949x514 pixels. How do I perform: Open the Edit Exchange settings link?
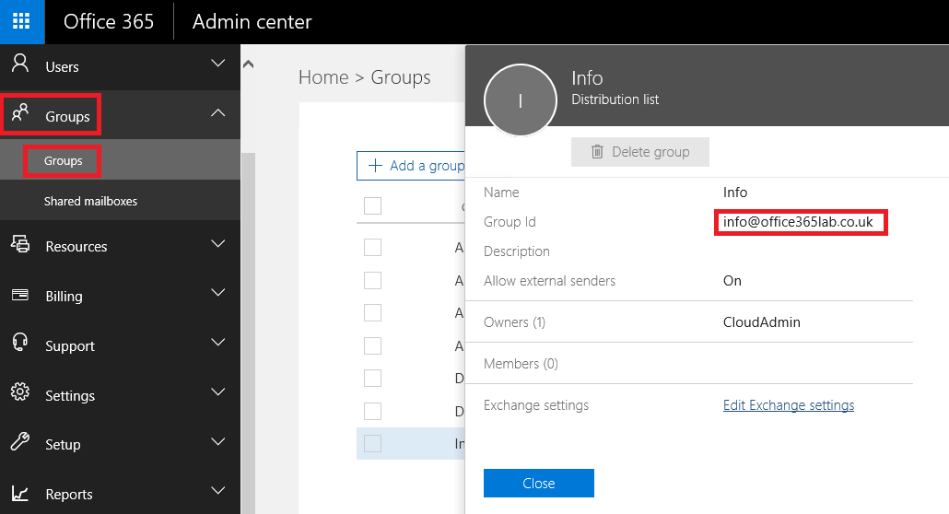click(x=789, y=405)
